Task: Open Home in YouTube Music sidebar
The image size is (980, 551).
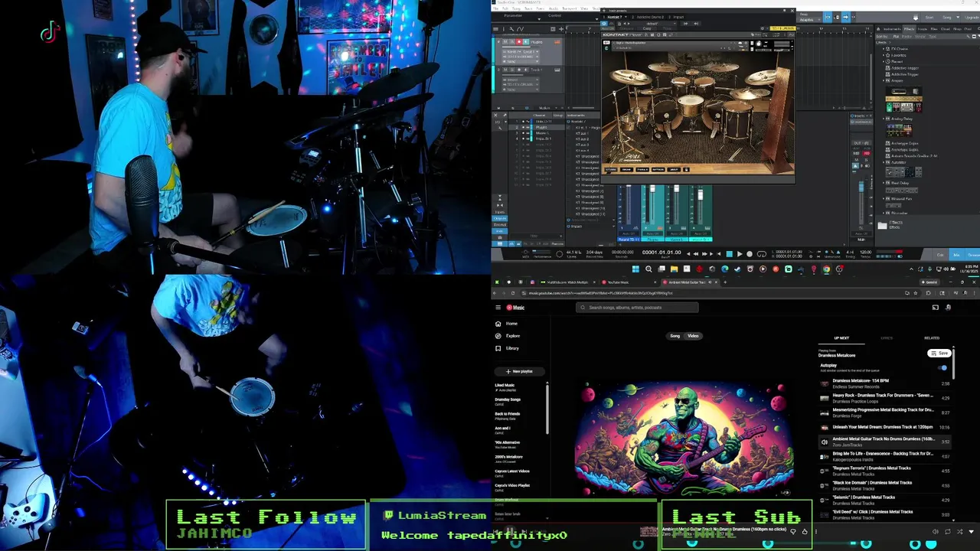Action: [x=505, y=324]
